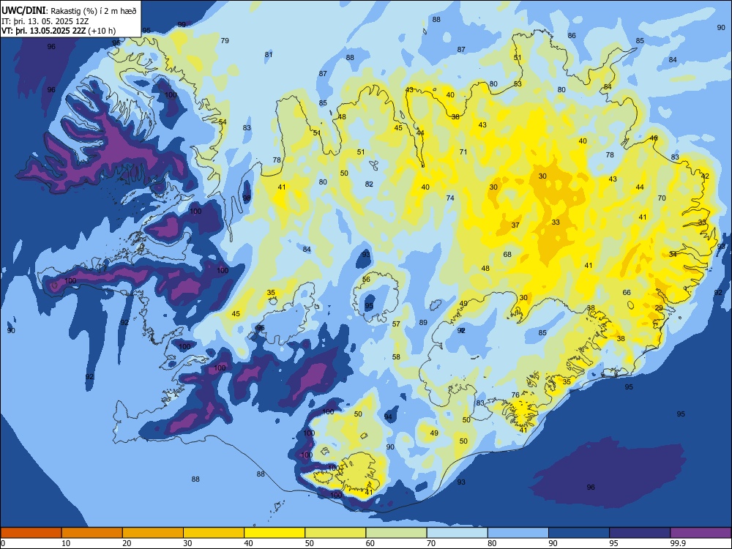732x549 pixels.
Task: Click the map value 68
Action: pyautogui.click(x=507, y=255)
